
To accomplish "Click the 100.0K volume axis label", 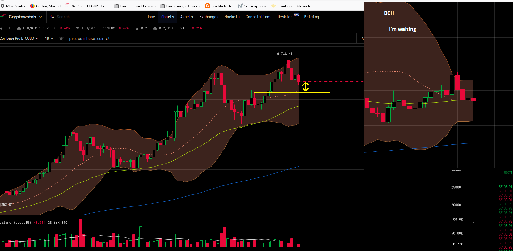I will tap(457, 219).
